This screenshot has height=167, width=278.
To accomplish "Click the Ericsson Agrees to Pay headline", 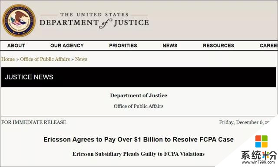I will pyautogui.click(x=139, y=139).
